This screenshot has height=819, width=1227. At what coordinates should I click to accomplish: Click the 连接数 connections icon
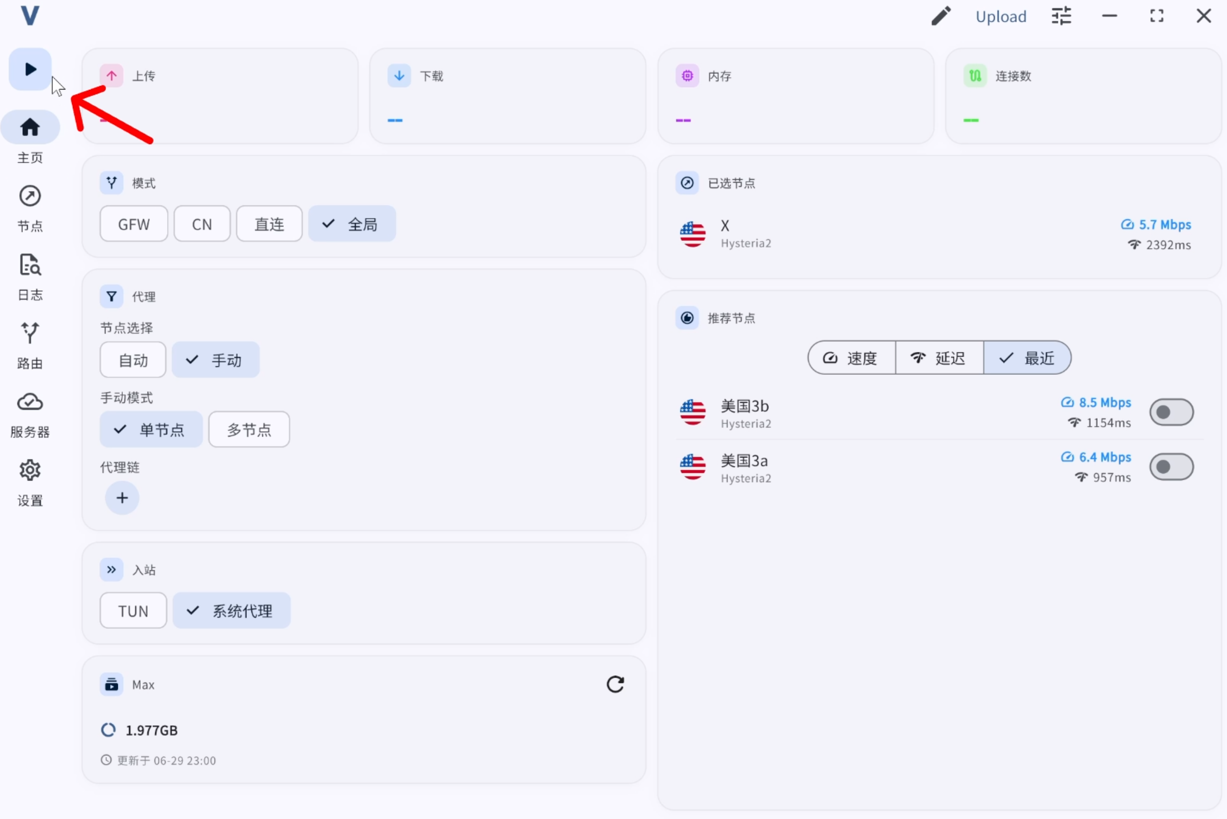(975, 76)
